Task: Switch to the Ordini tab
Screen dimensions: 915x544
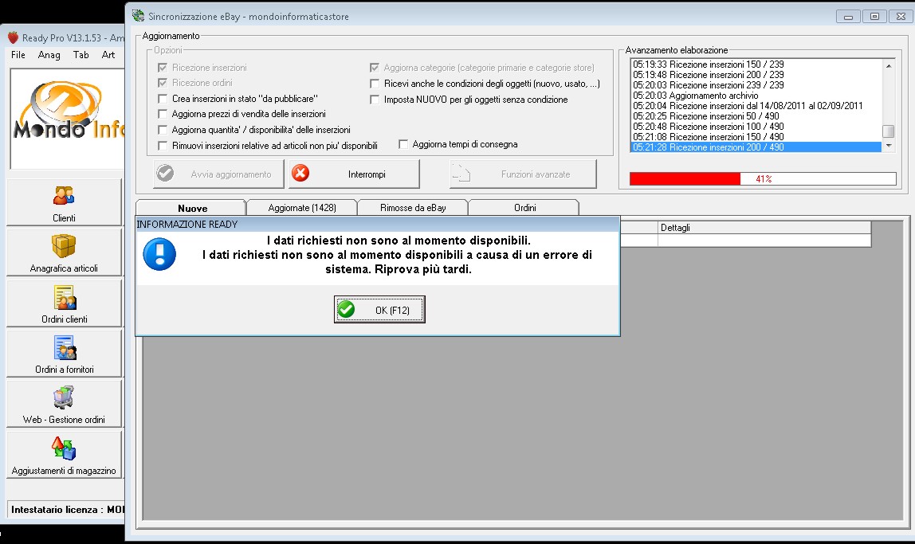Action: pyautogui.click(x=524, y=208)
